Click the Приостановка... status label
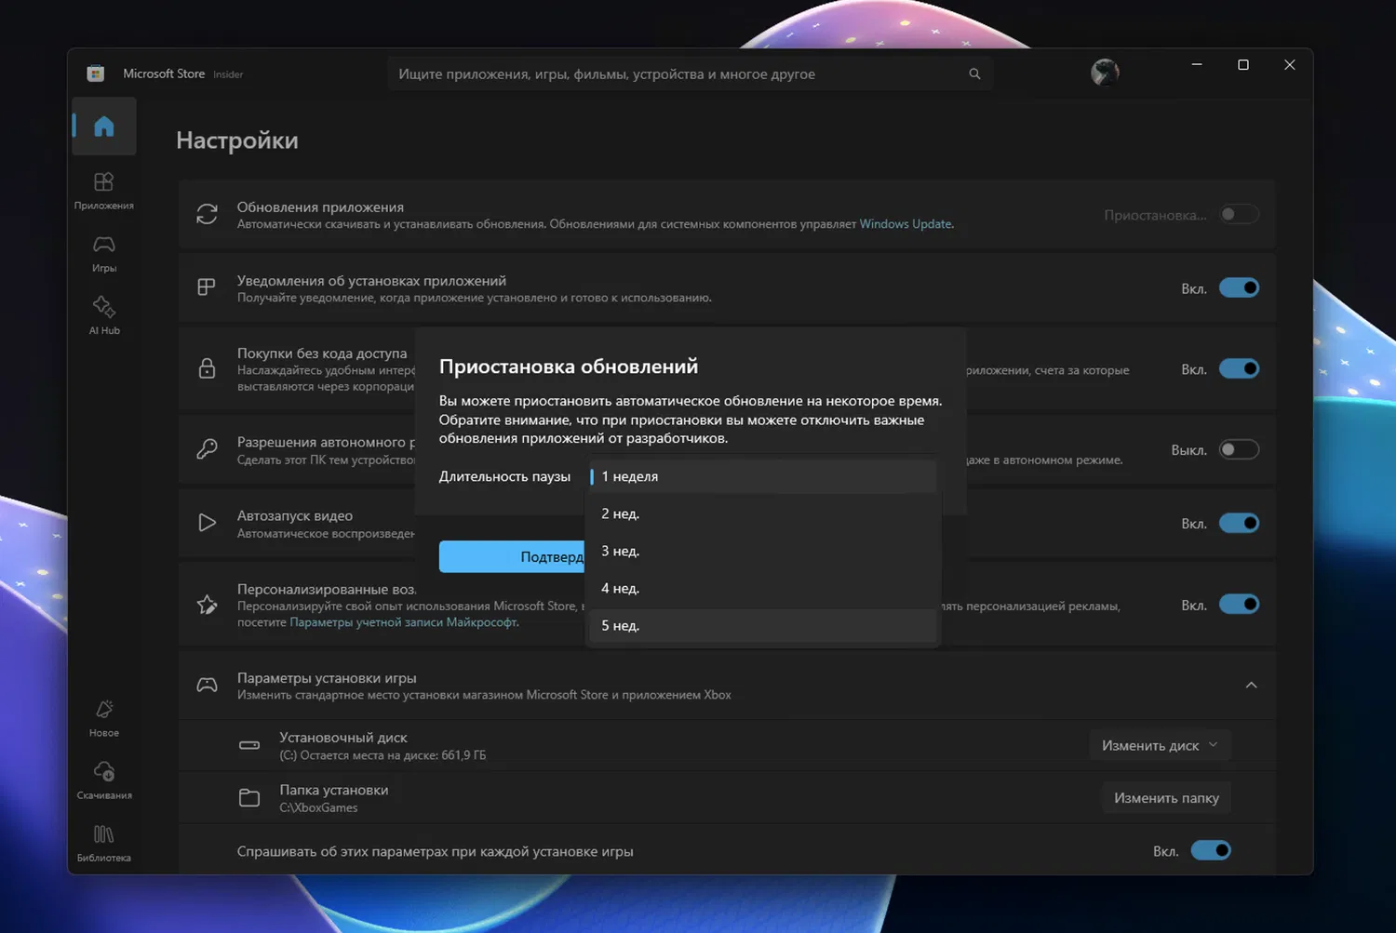Image resolution: width=1396 pixels, height=933 pixels. click(x=1155, y=215)
